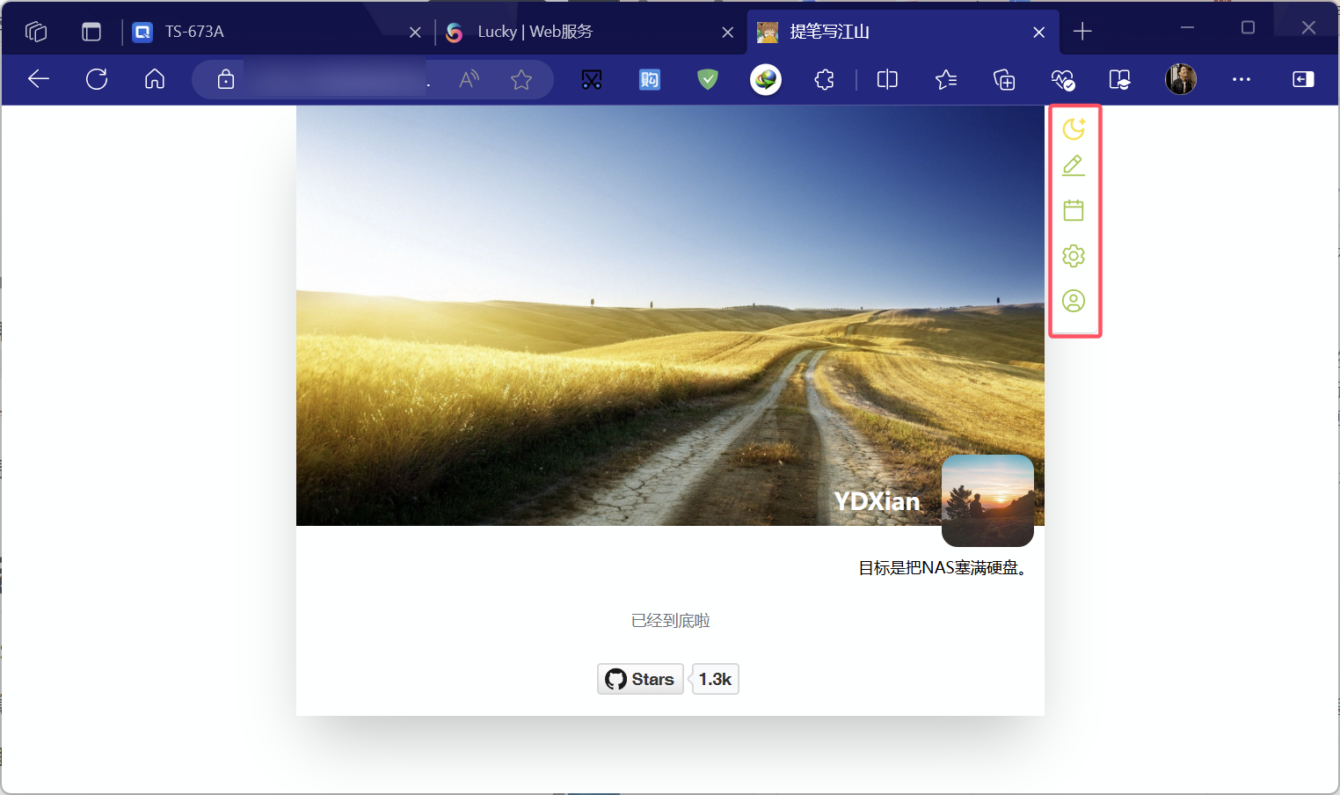This screenshot has width=1340, height=795.
Task: Open the collections icon
Action: pos(1004,80)
